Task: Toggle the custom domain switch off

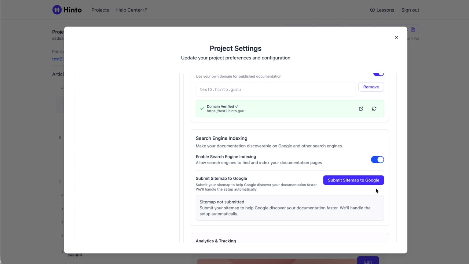Action: pyautogui.click(x=378, y=74)
